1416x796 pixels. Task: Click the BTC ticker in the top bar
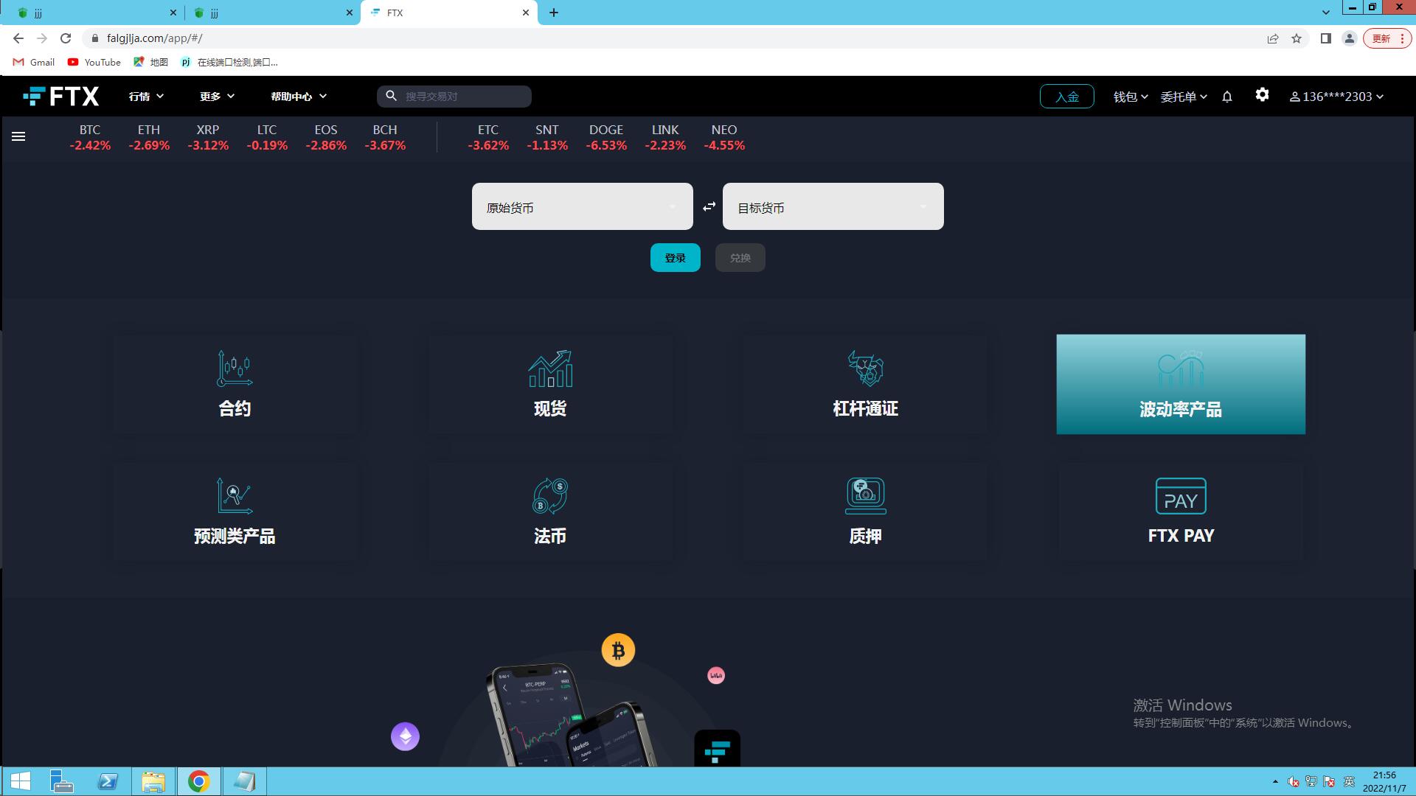(x=88, y=136)
